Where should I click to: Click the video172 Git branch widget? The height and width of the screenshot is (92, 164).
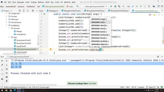pos(151,87)
